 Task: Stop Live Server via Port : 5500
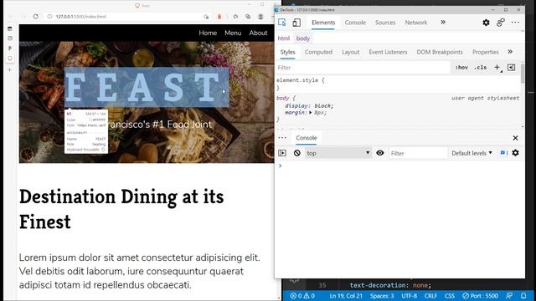[480, 296]
